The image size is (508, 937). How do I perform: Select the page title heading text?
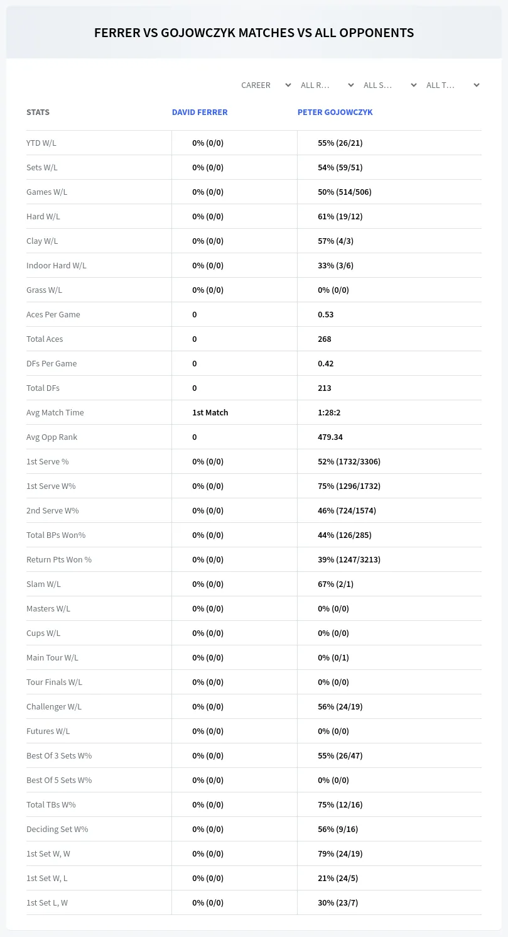pos(254,33)
